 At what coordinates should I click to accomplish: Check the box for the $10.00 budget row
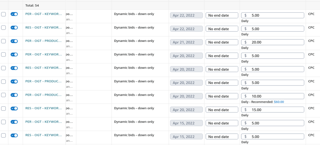click(4, 95)
